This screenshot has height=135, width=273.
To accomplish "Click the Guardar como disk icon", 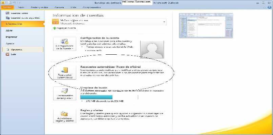I will pos(7,13).
